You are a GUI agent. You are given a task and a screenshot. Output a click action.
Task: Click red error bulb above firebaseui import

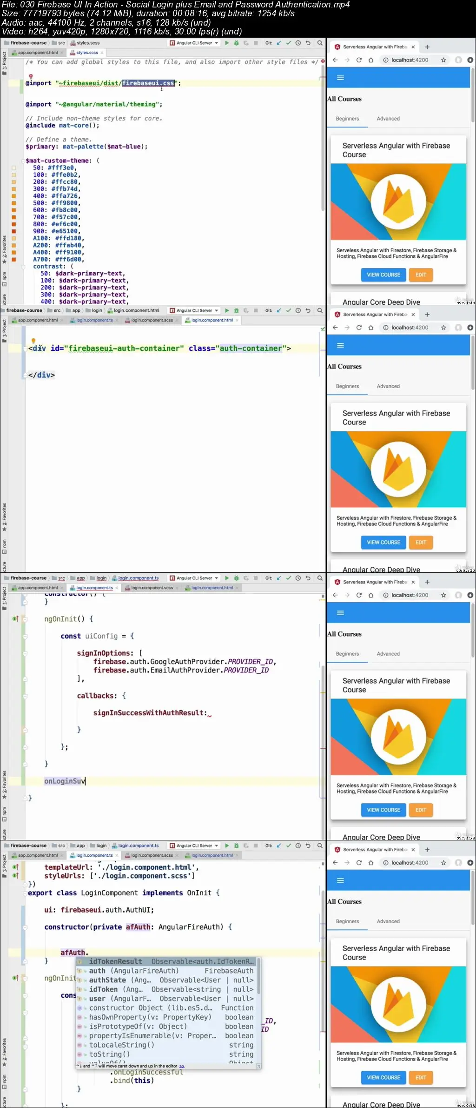coord(31,76)
